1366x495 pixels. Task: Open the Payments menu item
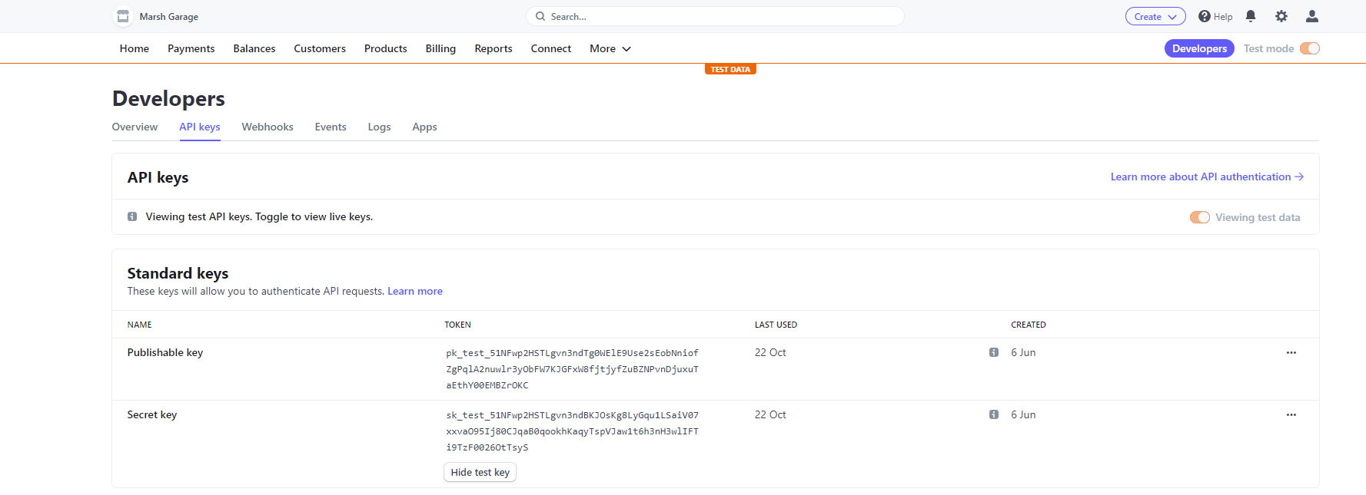191,48
